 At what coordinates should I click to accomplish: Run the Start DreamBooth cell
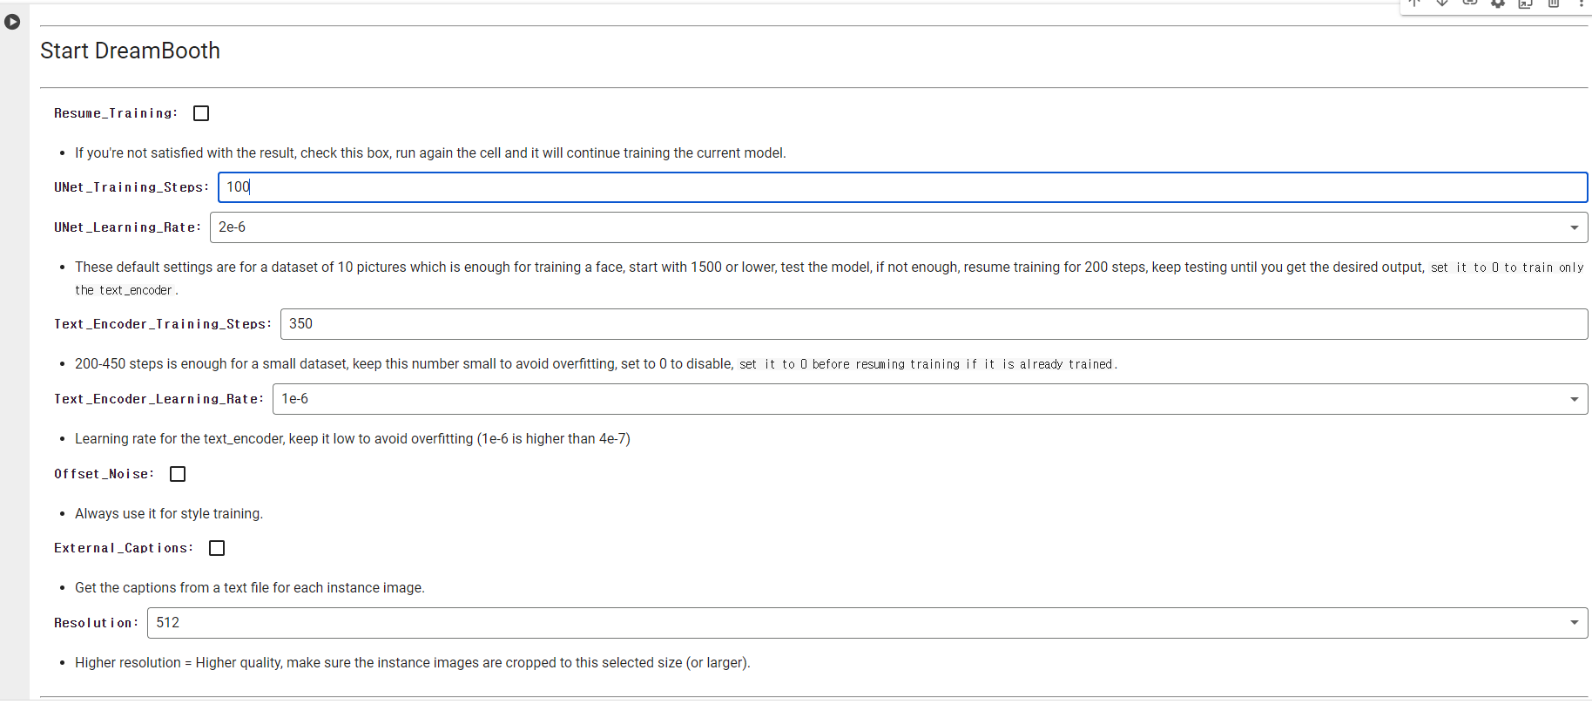(x=12, y=22)
